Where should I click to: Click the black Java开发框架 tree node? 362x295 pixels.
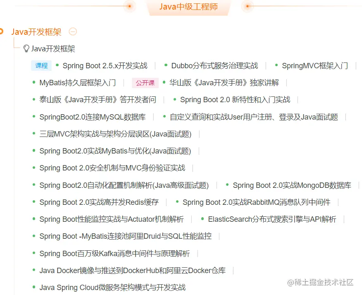coord(53,49)
